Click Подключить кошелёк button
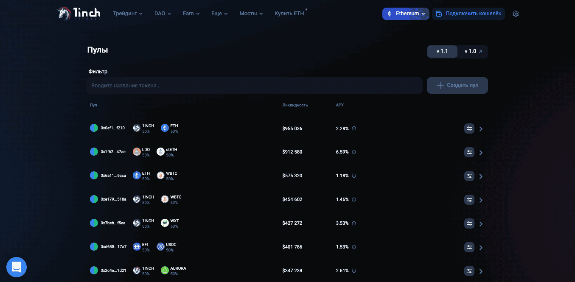The image size is (575, 282). (468, 14)
